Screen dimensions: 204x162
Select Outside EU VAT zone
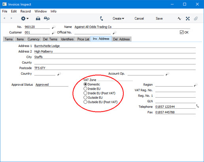[85, 98]
